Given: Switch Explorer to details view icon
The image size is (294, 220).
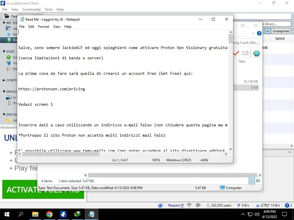Looking at the screenshot, I should click(x=252, y=181).
